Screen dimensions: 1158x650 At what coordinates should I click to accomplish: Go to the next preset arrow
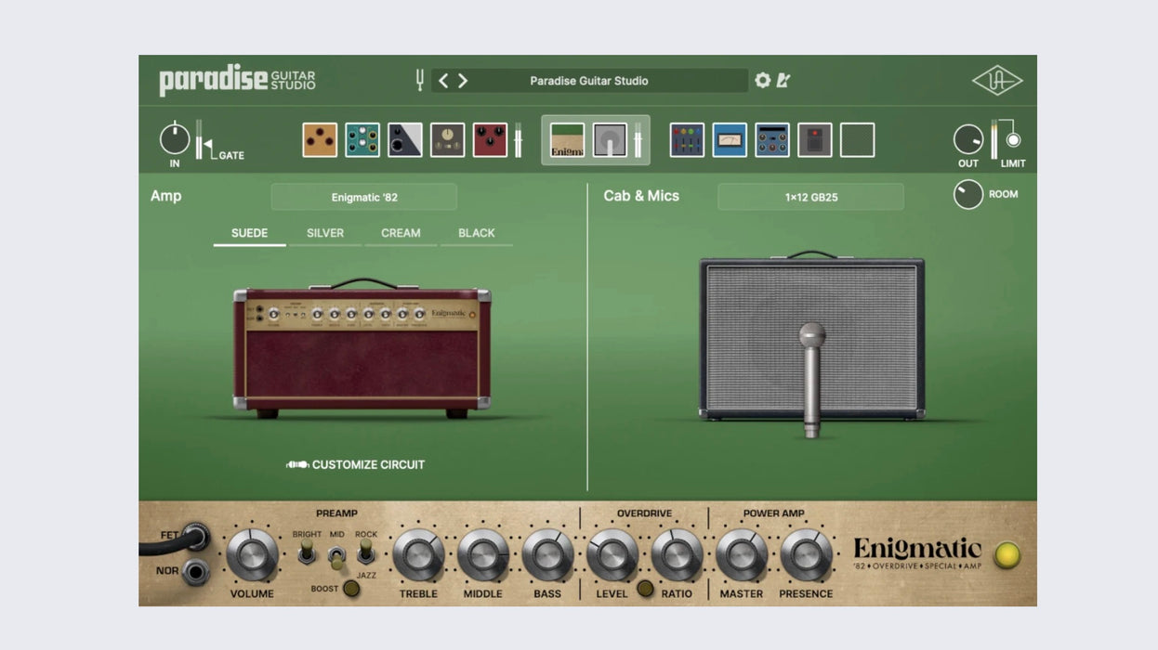463,81
